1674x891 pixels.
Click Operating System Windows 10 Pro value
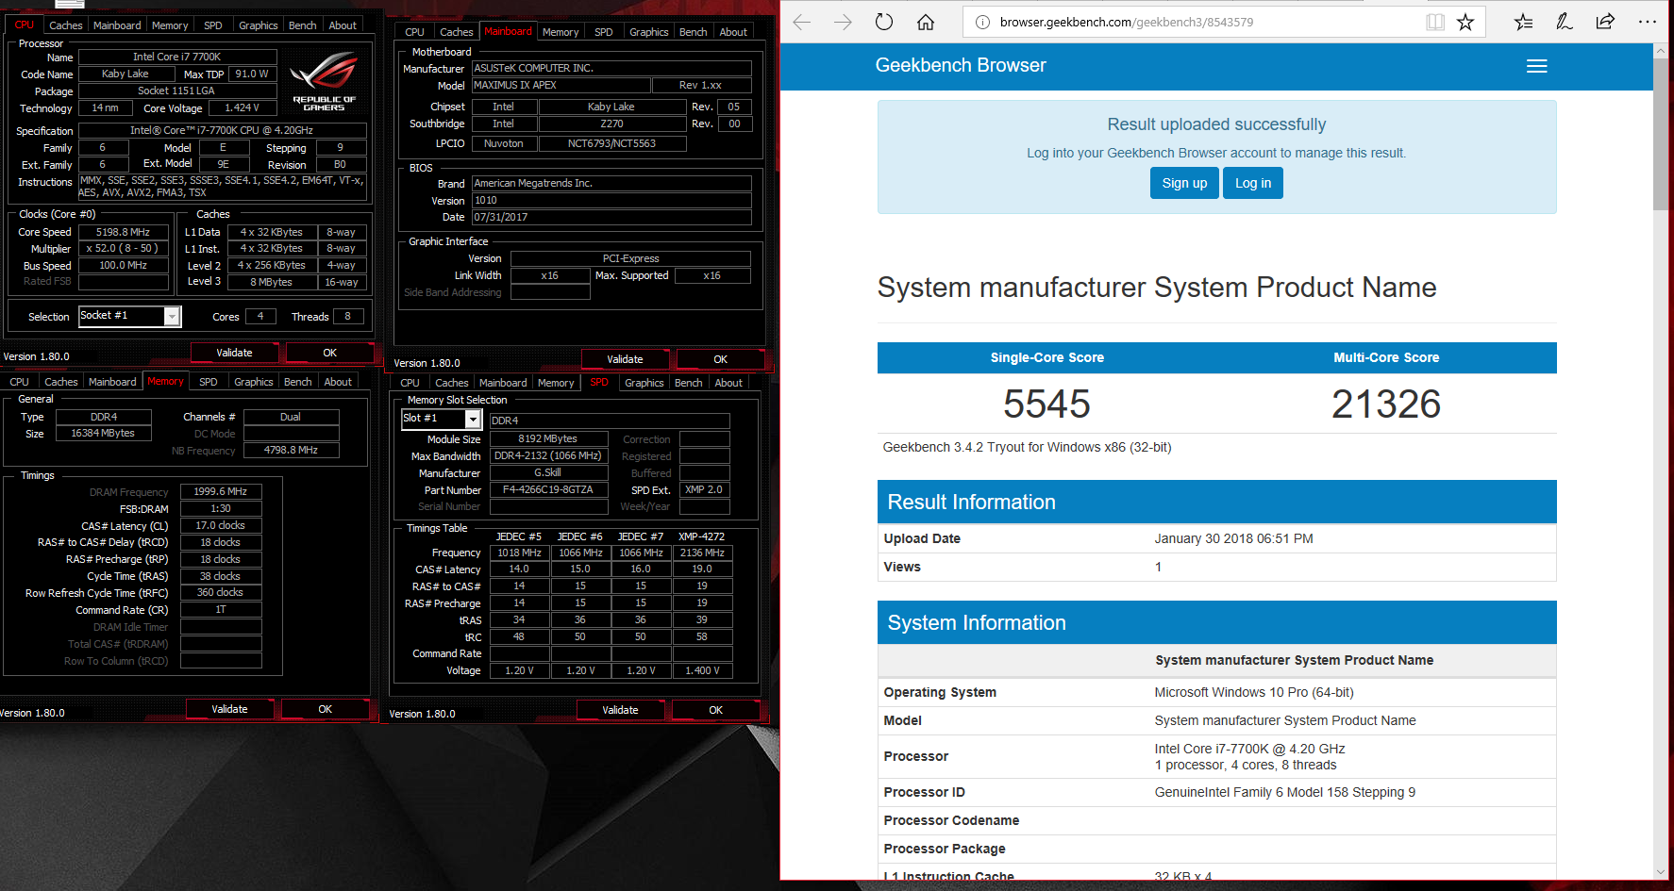1254,692
